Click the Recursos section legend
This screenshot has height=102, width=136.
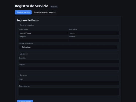point(23,75)
